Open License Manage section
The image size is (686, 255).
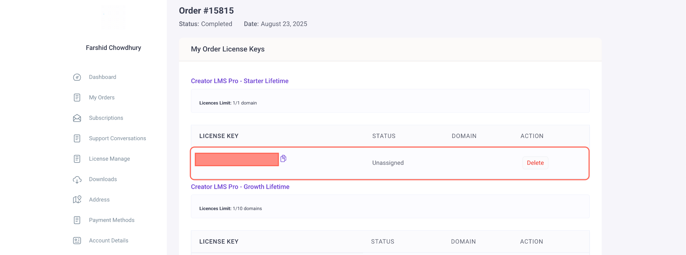tap(109, 159)
